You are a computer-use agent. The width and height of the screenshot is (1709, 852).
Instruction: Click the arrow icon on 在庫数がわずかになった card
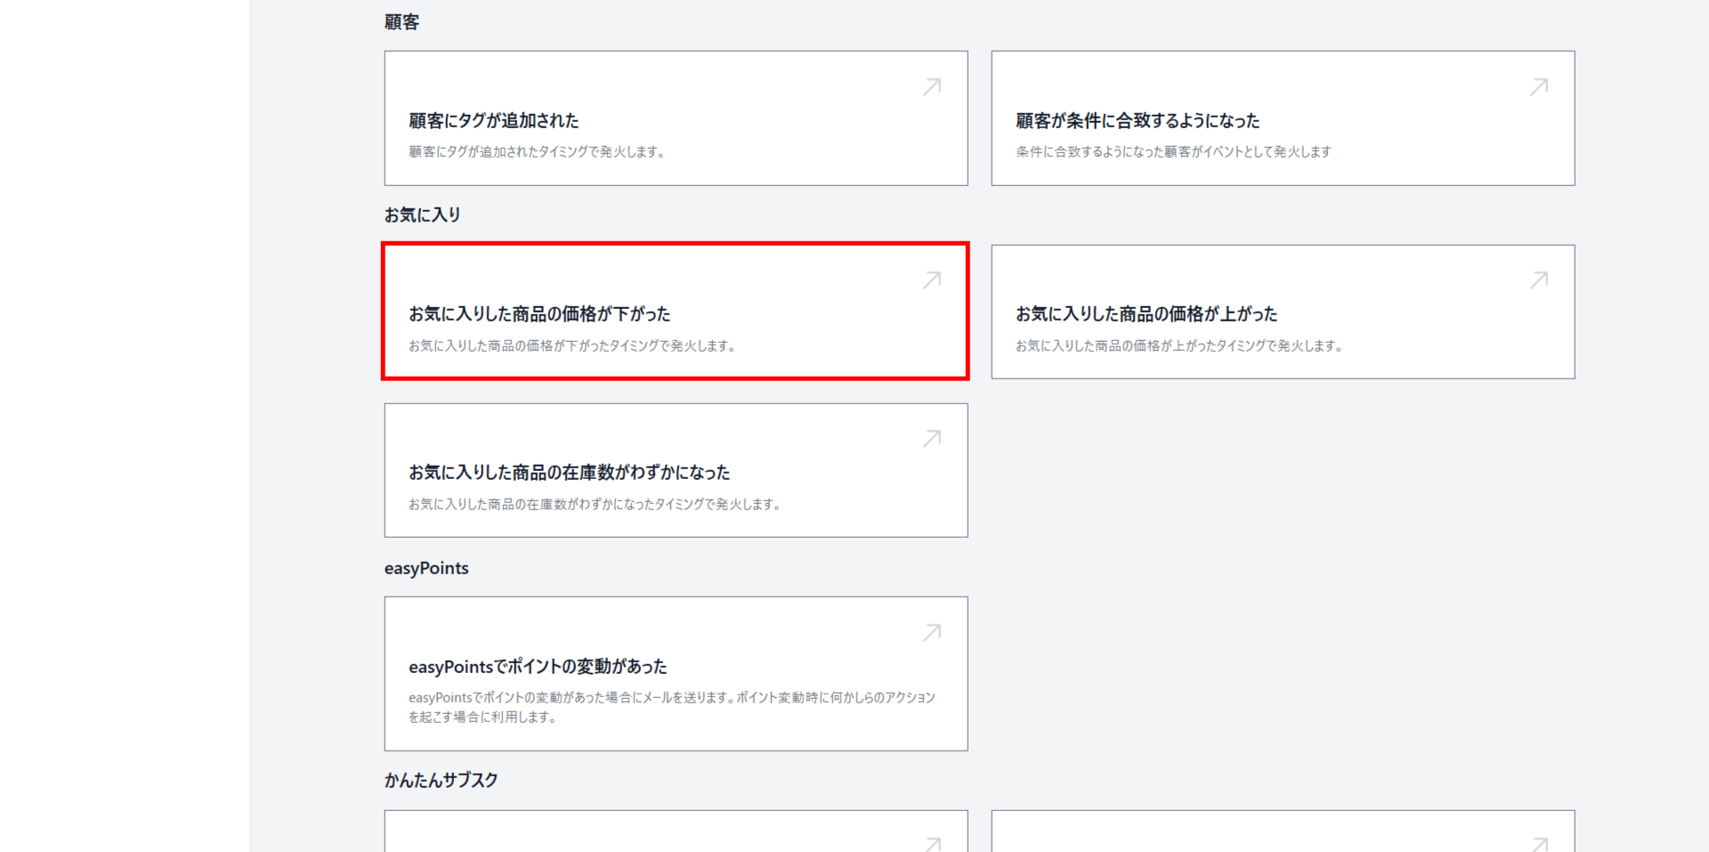pyautogui.click(x=932, y=439)
